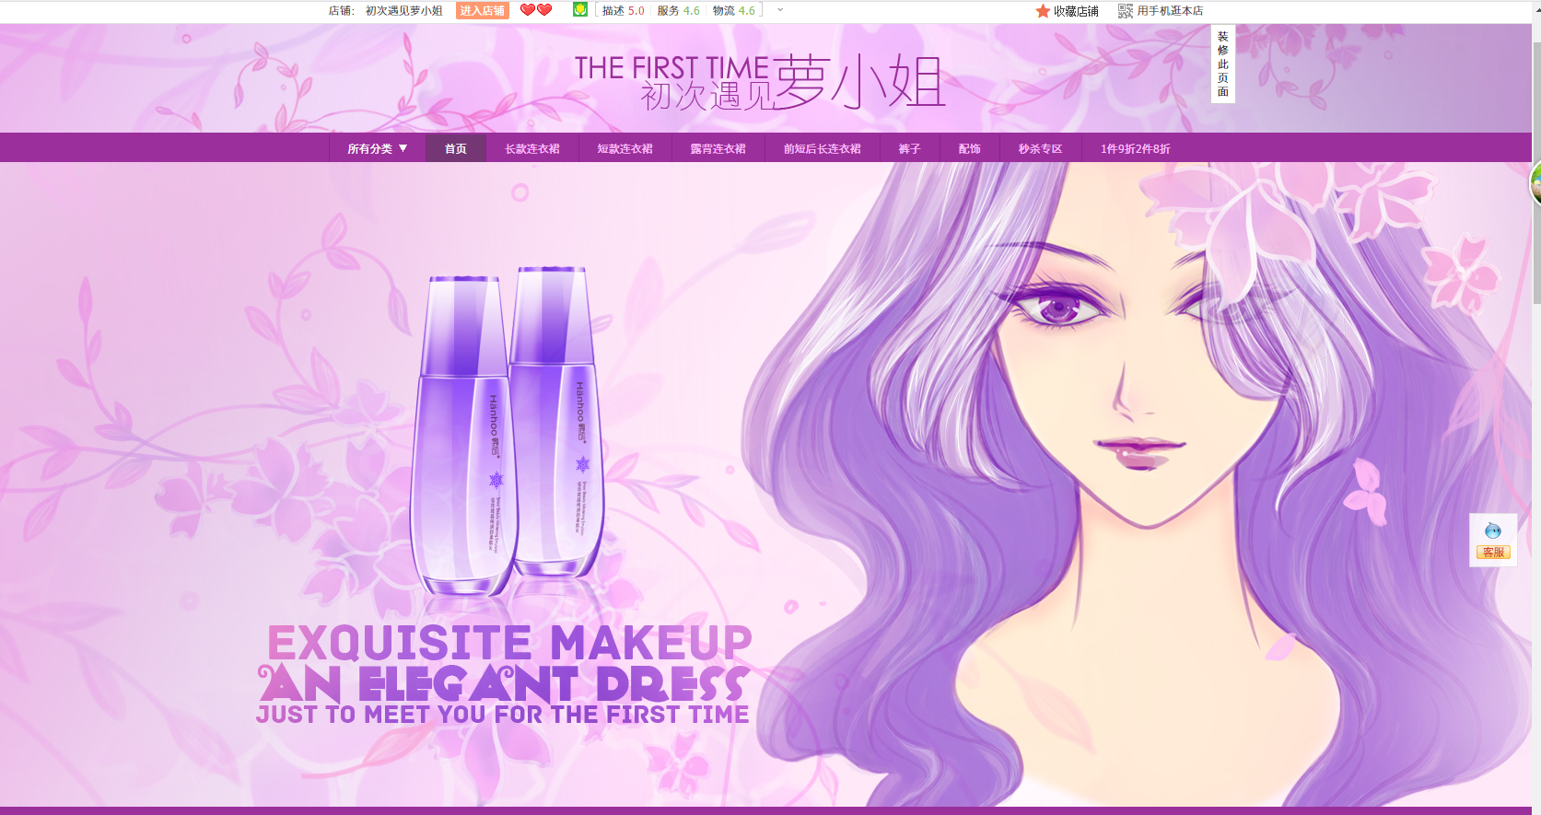Select the 露背连衣裙 nav item
This screenshot has height=815, width=1541.
click(718, 148)
